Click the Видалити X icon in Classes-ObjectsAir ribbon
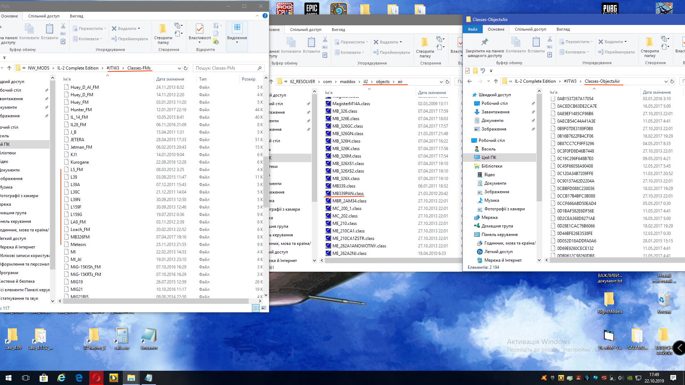 601,42
